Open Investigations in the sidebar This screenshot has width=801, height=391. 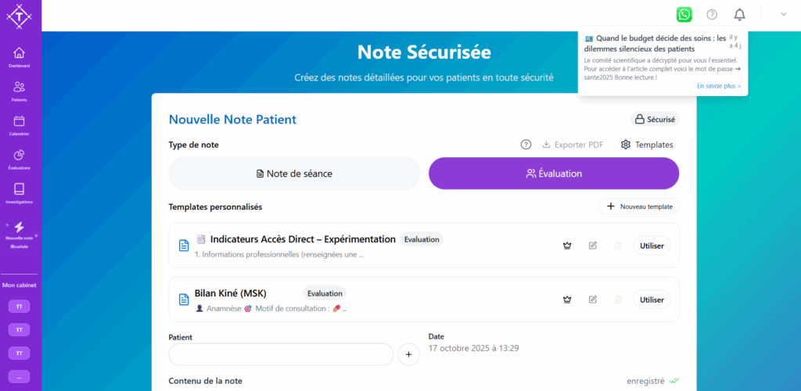(20, 192)
